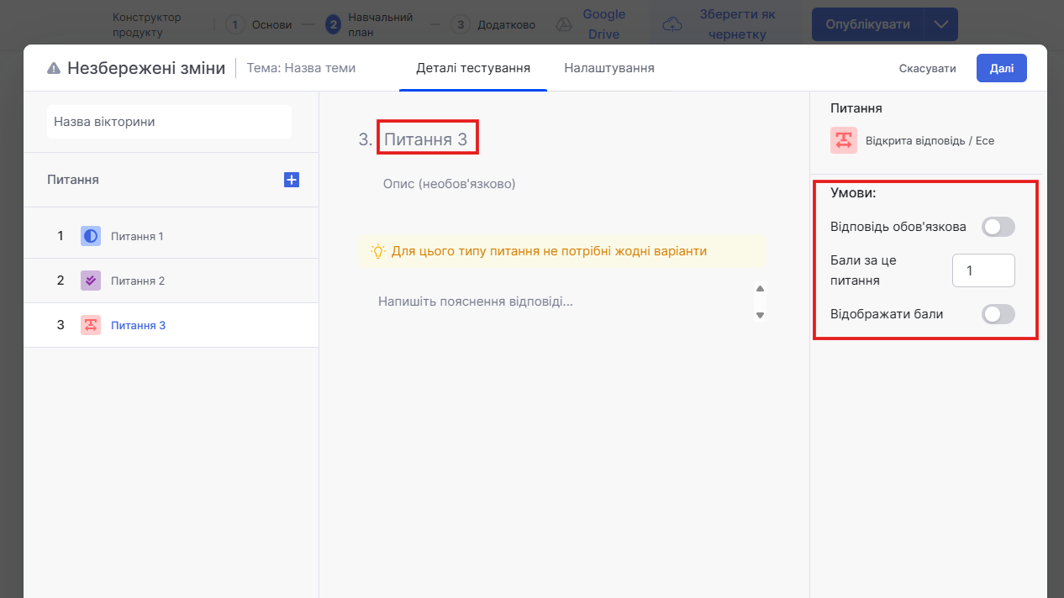Viewport: 1064px width, 598px height.
Task: Click the multiple choice icon of Питання 2
Action: pos(91,281)
